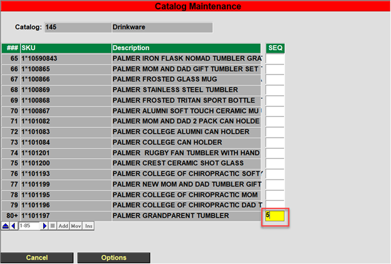Click the next page right arrow
The image size is (391, 264).
[x=44, y=226]
